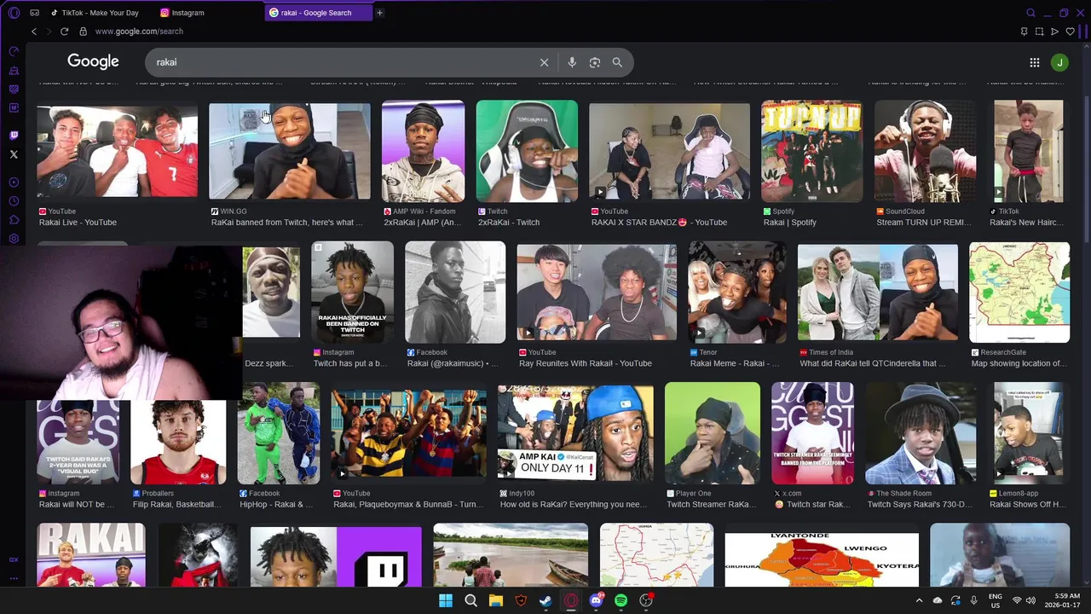Open the taskbar clock showing 5:59 AM
This screenshot has height=614, width=1091.
pyautogui.click(x=1062, y=600)
